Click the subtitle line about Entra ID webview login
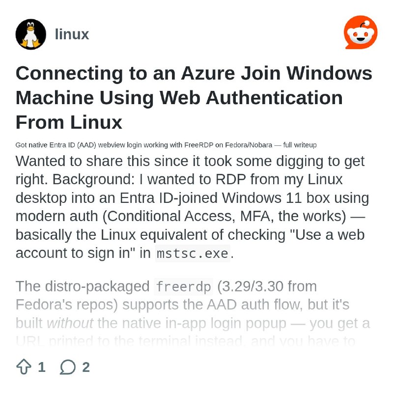Viewport: 393px width, 393px height. click(166, 145)
